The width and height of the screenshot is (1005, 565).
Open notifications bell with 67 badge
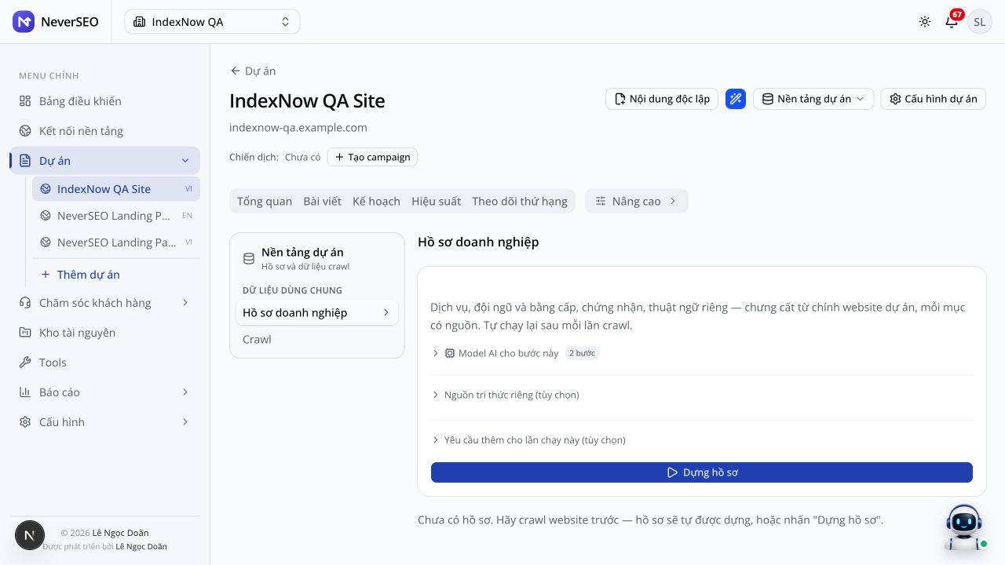(952, 21)
